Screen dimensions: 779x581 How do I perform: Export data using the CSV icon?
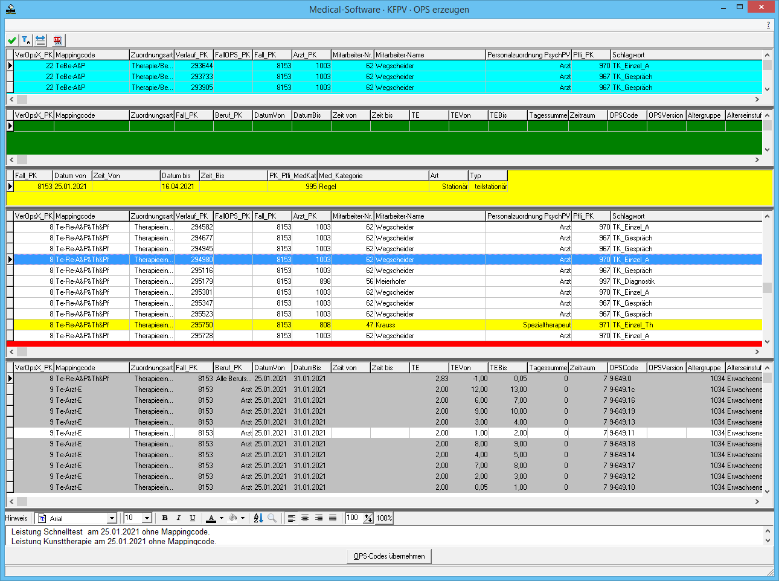57,40
